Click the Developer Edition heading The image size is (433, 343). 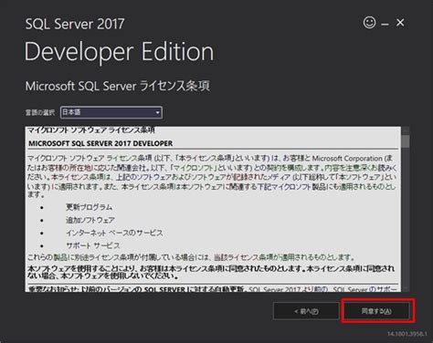point(119,52)
